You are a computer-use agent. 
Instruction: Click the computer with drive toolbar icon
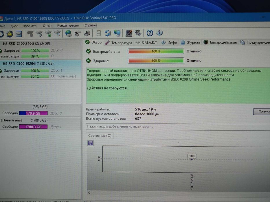[x=87, y=33]
